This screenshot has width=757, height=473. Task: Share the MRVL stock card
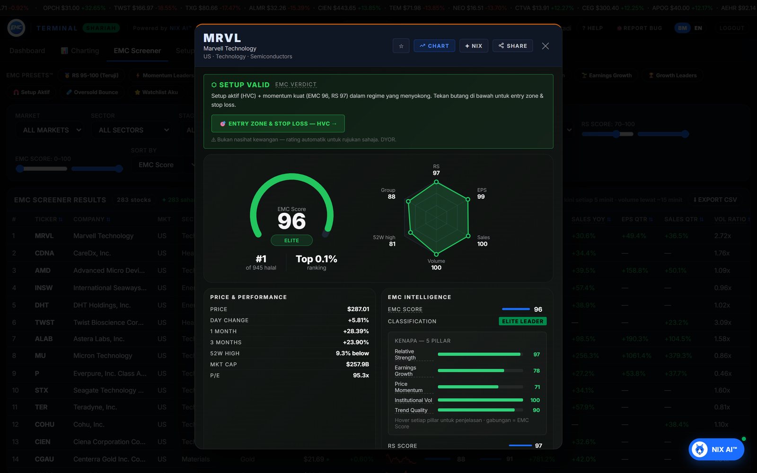coord(513,46)
